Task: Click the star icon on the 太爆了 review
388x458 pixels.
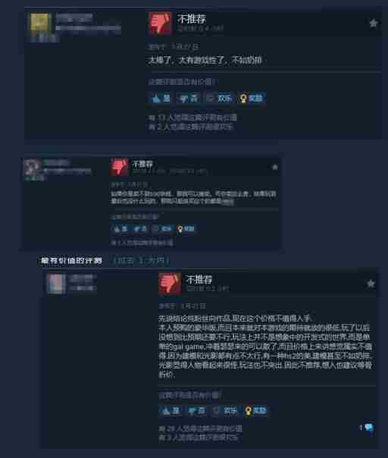Action: click(373, 23)
